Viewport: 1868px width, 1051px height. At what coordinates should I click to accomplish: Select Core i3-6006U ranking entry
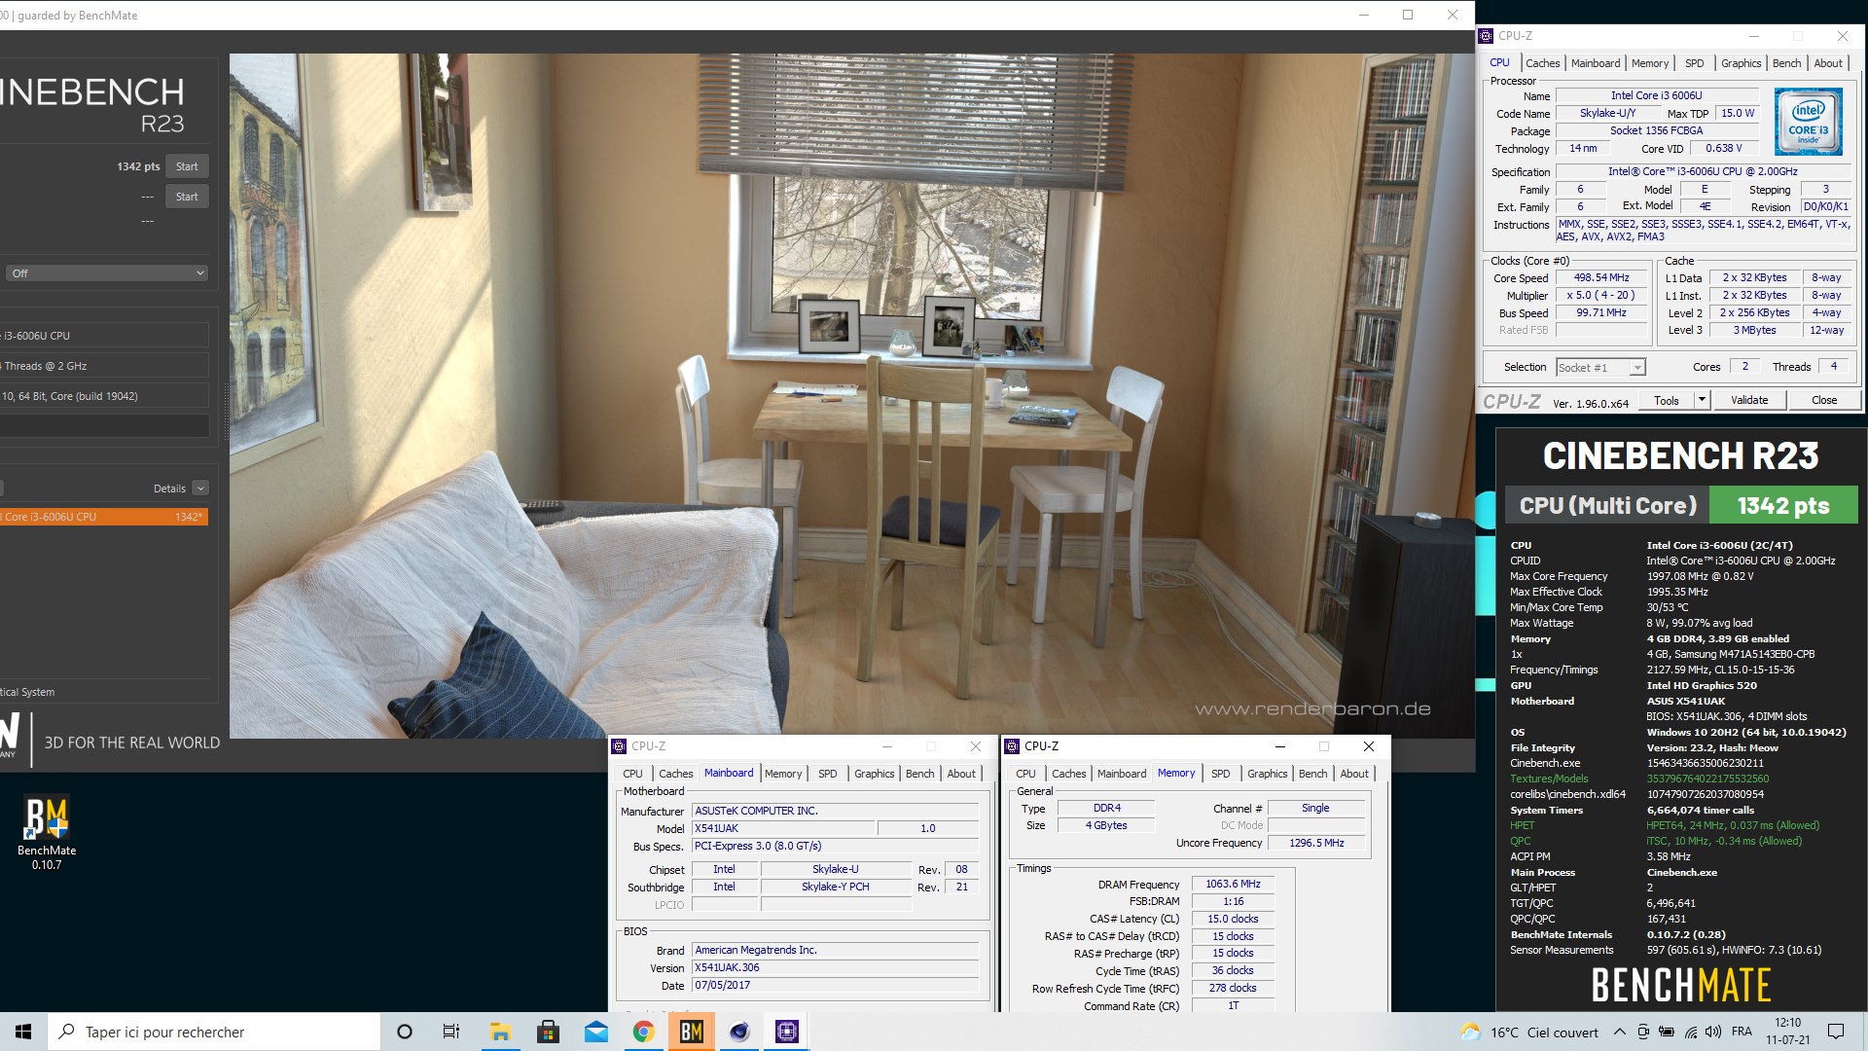(x=103, y=517)
